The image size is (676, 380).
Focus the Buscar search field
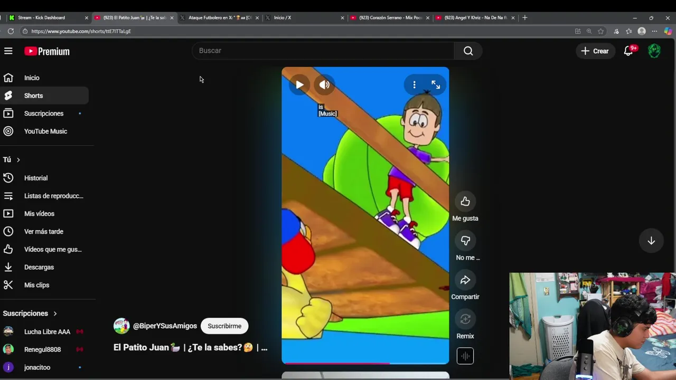coord(323,51)
